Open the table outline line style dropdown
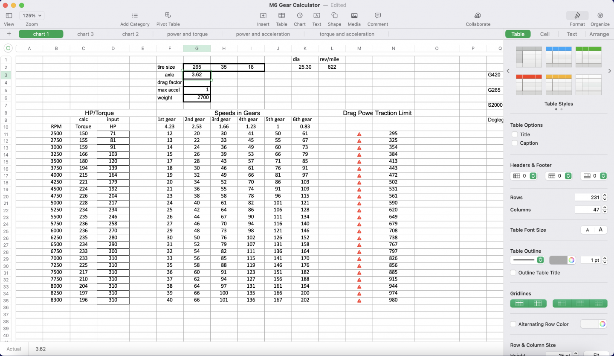 (x=528, y=260)
